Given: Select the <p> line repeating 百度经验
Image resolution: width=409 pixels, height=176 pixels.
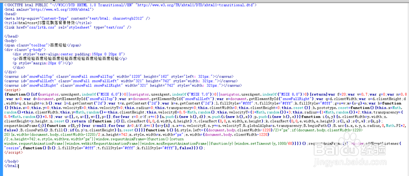Looking at the screenshot, I should 70,58.
